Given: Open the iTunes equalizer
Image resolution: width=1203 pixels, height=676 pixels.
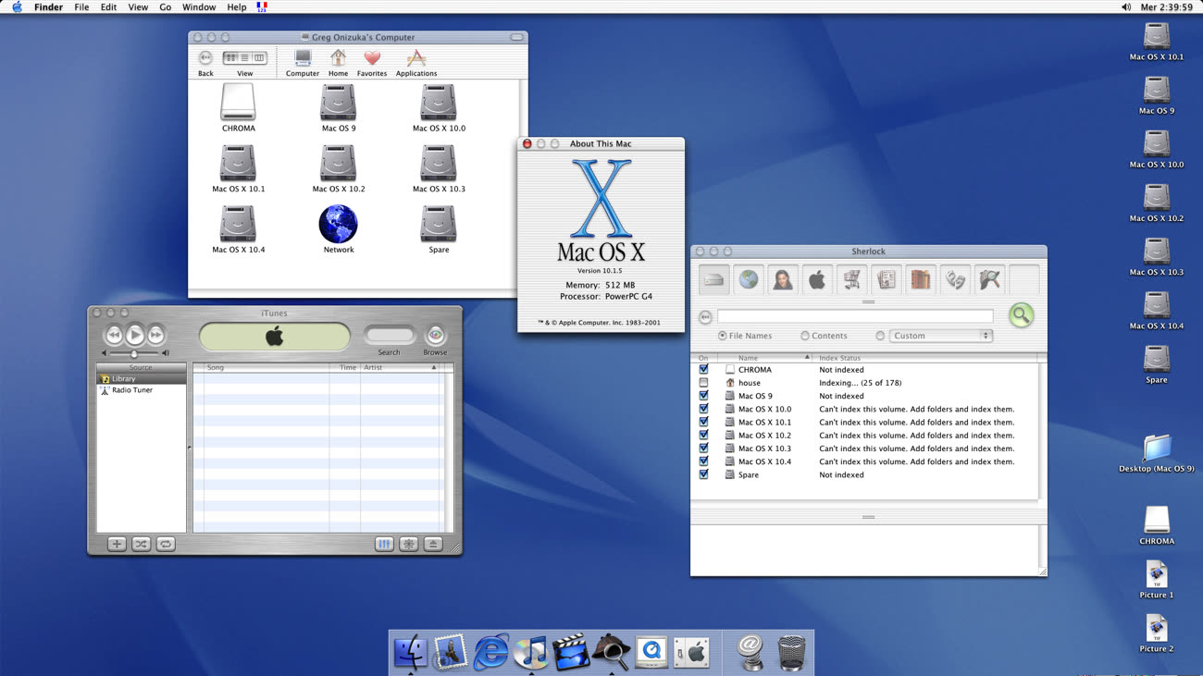Looking at the screenshot, I should point(384,545).
